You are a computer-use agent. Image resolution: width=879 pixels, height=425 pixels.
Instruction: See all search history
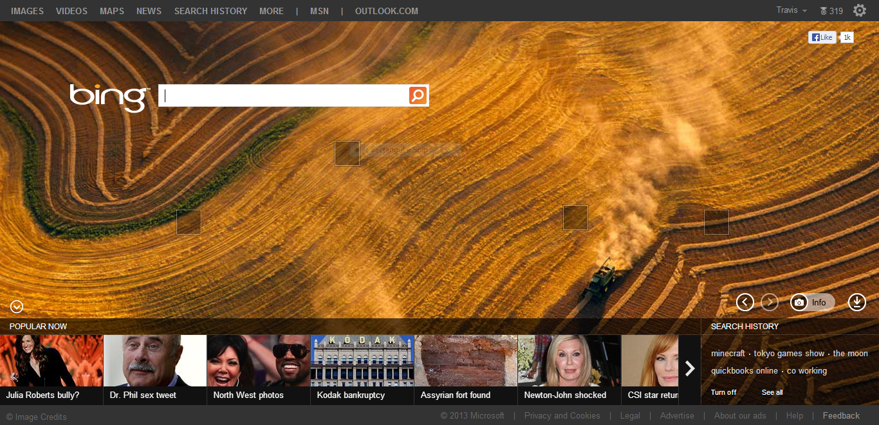coord(772,392)
